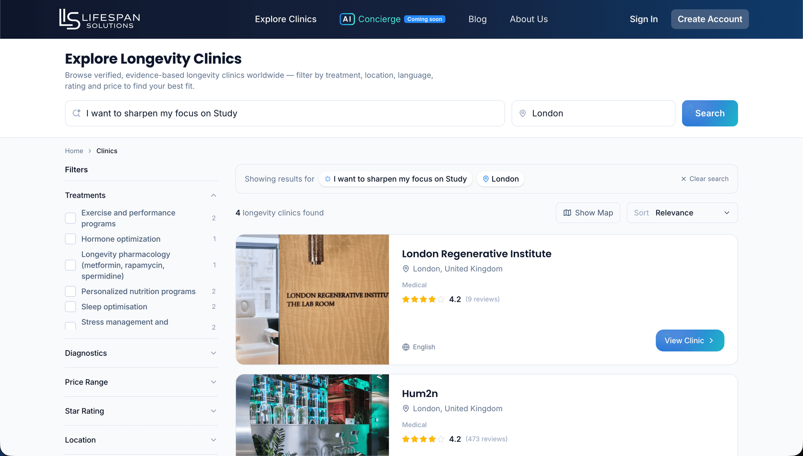Expand the Diagnostics filter section
This screenshot has height=456, width=803.
[x=141, y=353]
